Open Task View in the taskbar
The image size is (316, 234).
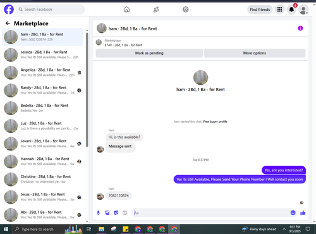pos(88,229)
